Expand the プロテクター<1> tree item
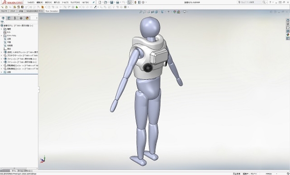Screen dimensions: 290x175 [x=1, y=56]
